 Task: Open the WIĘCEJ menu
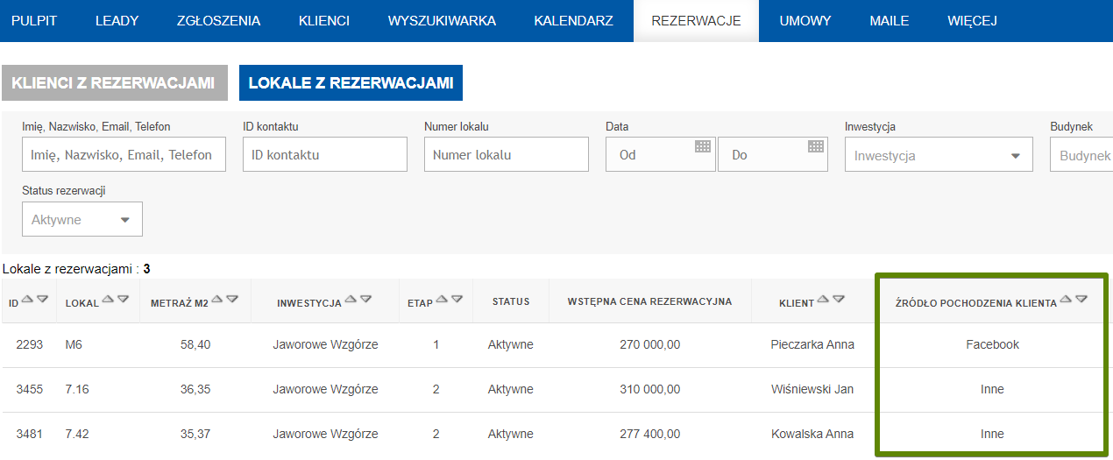972,21
